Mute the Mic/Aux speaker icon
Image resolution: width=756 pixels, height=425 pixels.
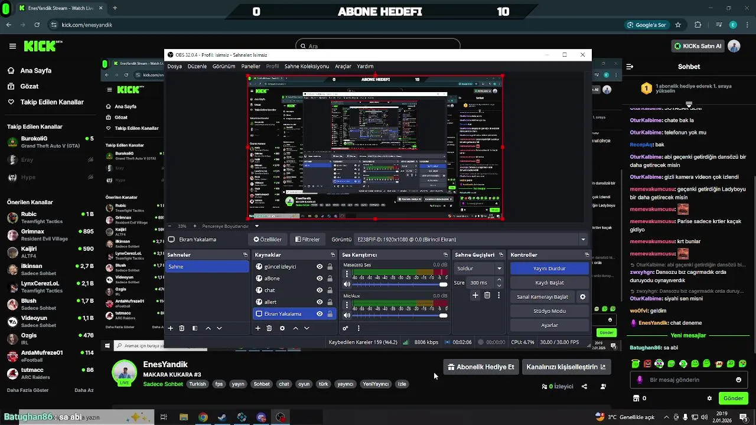point(347,316)
